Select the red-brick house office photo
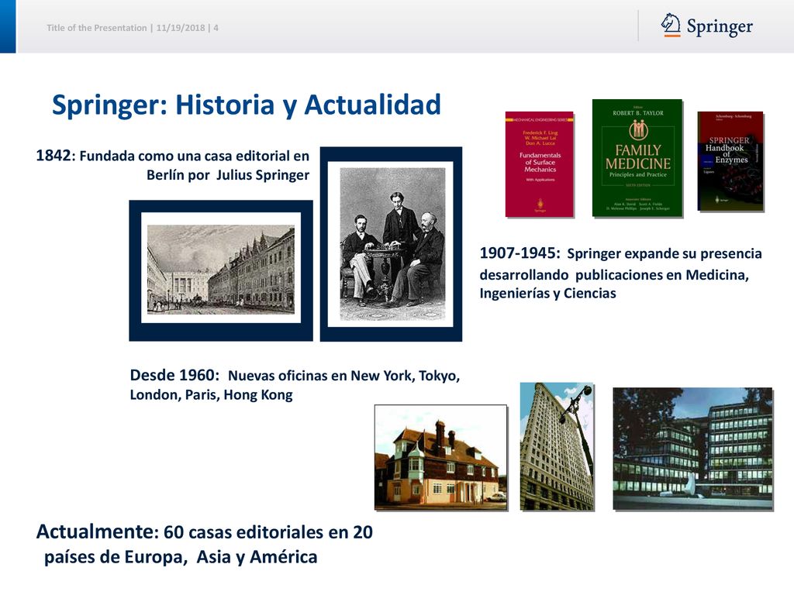The image size is (794, 595). [x=440, y=457]
